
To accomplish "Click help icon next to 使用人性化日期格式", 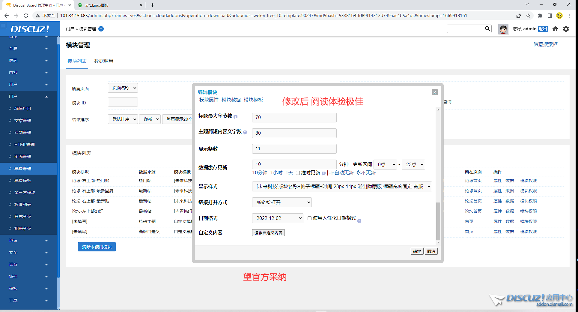I will pyautogui.click(x=359, y=221).
